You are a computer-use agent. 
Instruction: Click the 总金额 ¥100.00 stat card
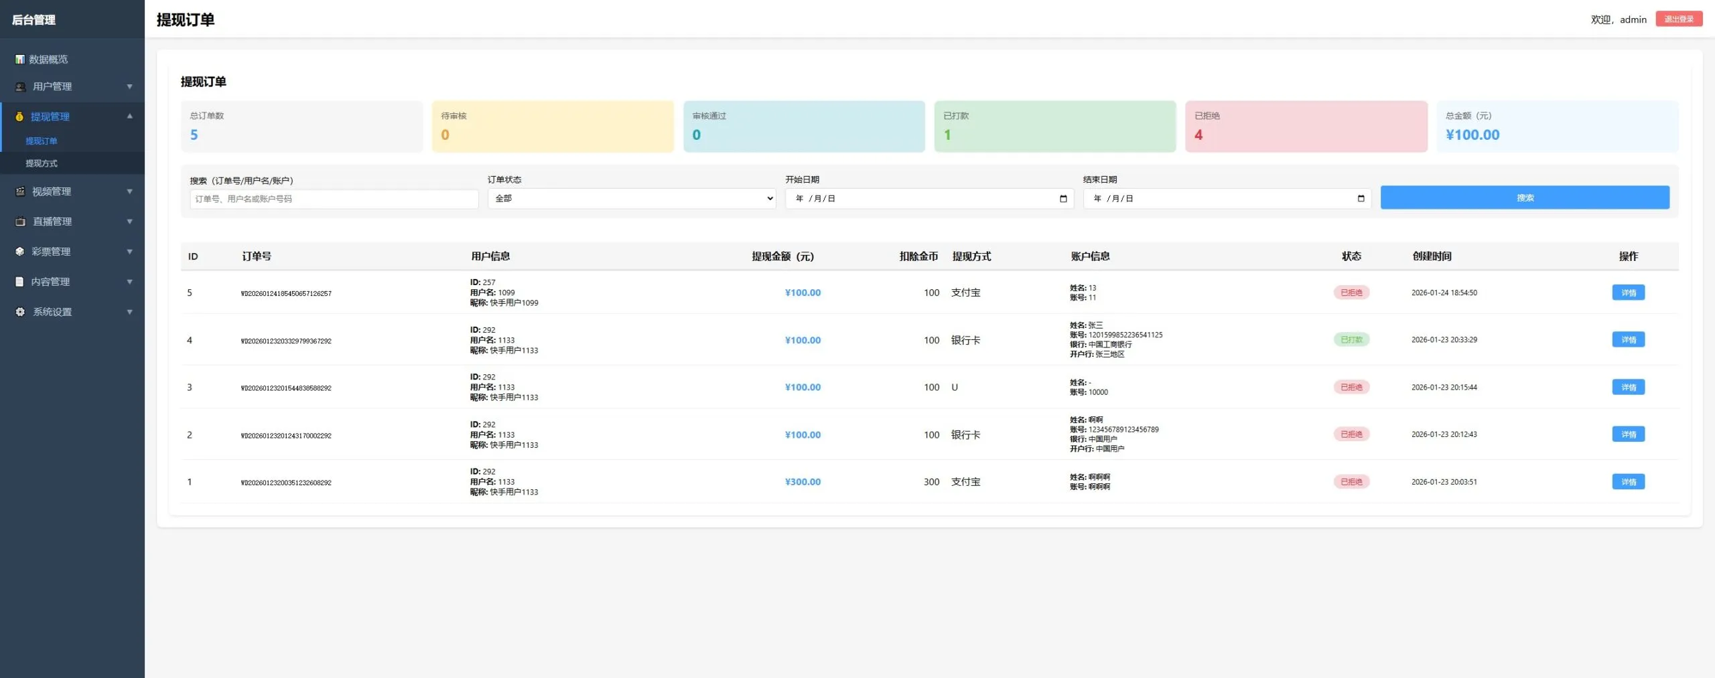[x=1558, y=126]
